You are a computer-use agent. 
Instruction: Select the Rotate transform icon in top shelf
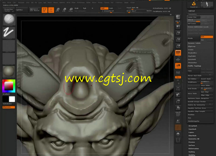click(71, 10)
